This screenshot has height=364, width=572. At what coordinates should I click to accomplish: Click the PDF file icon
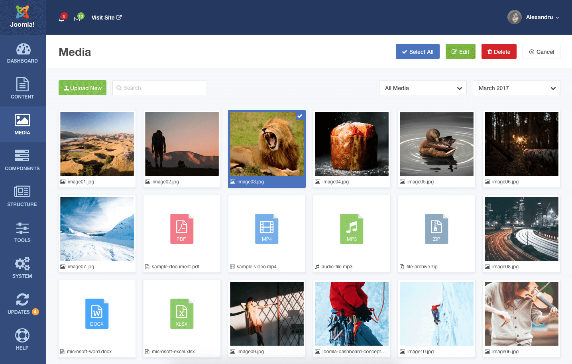tap(182, 229)
